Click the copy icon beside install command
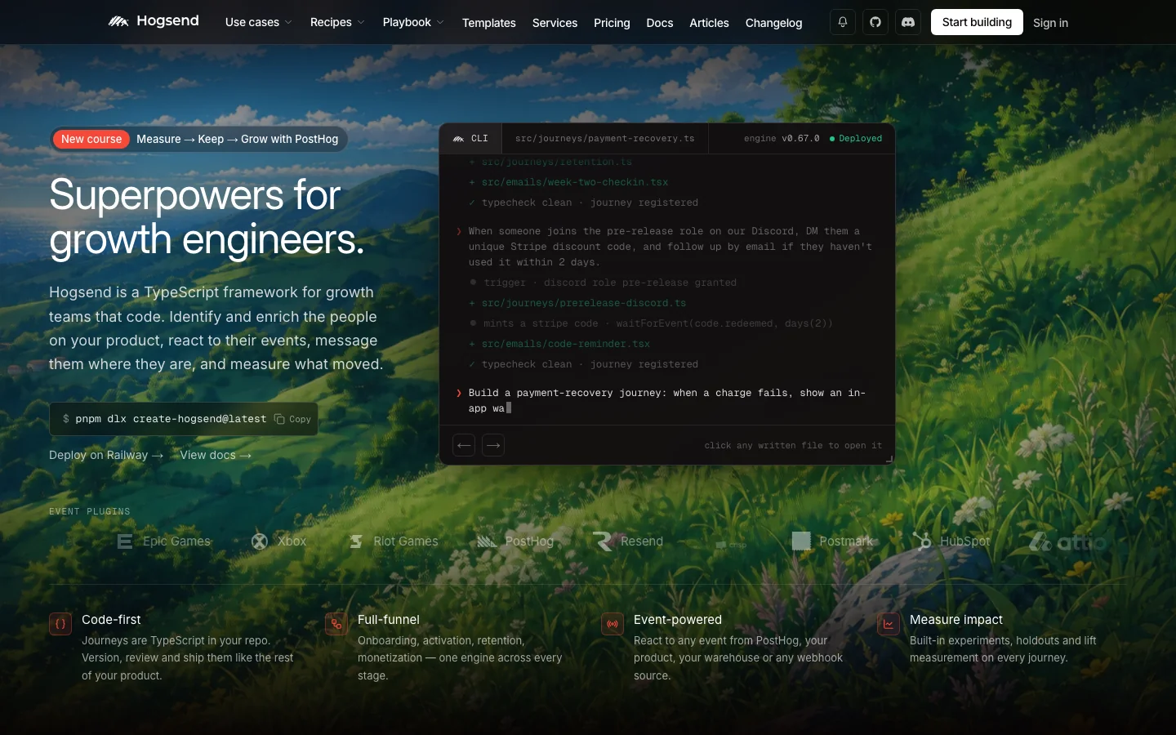This screenshot has height=735, width=1176. [x=279, y=419]
